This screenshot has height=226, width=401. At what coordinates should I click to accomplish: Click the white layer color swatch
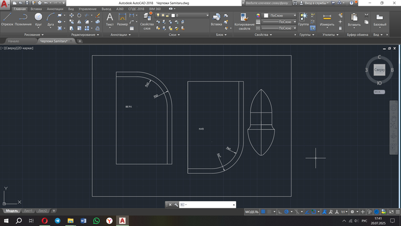click(x=173, y=15)
